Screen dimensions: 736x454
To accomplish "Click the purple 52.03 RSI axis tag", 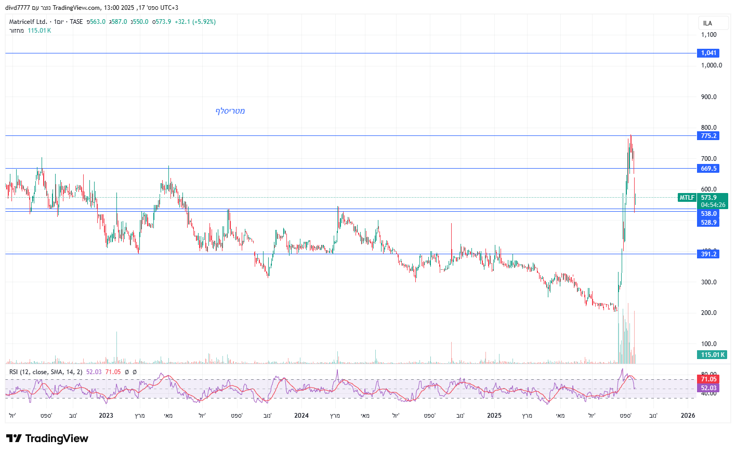I will (708, 388).
